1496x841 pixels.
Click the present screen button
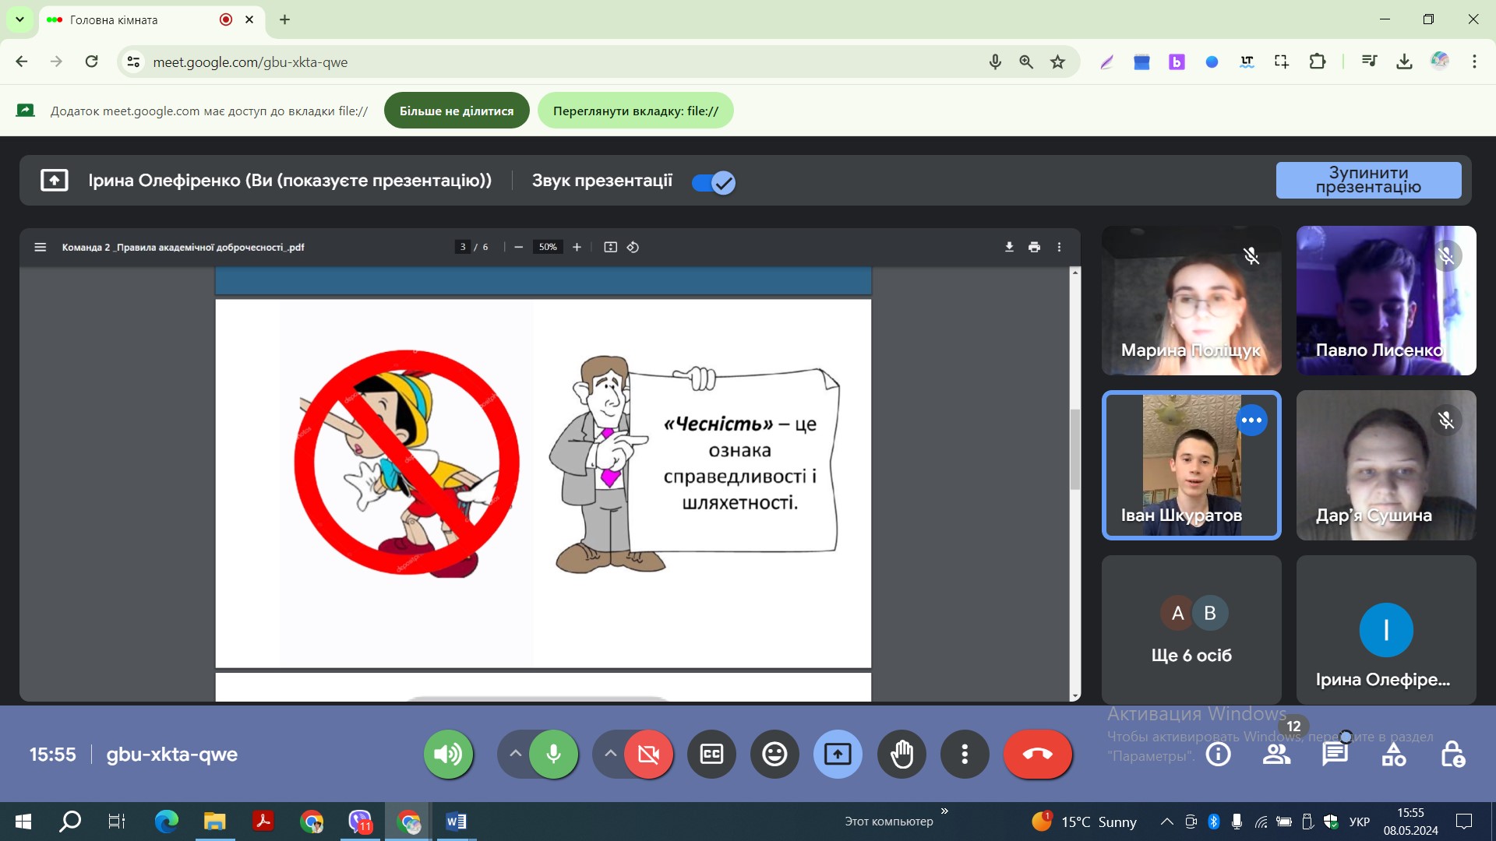pos(838,754)
